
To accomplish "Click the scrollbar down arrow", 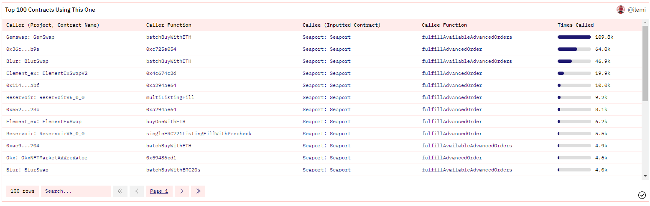I will [645, 176].
